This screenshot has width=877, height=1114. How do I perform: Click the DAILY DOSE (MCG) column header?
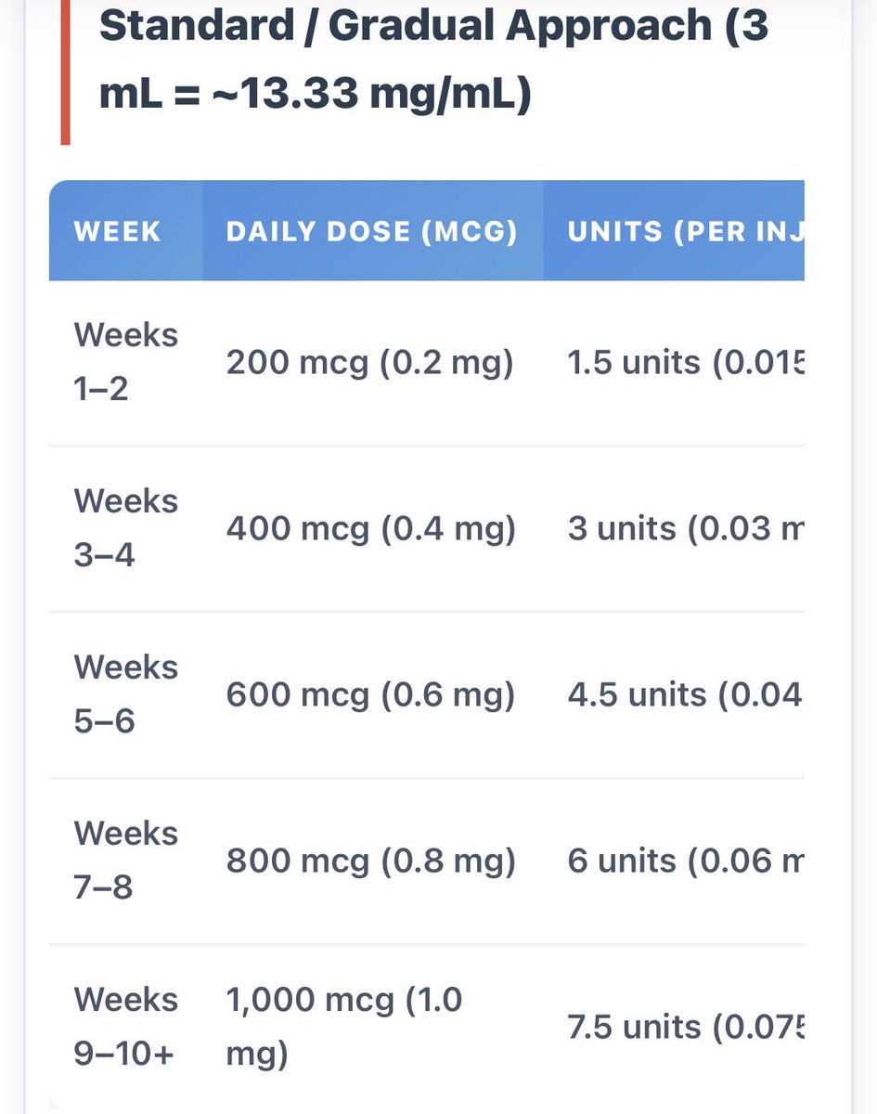372,230
